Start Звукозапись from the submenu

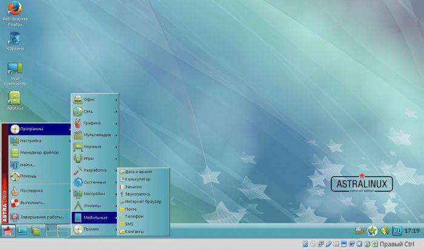point(144,194)
